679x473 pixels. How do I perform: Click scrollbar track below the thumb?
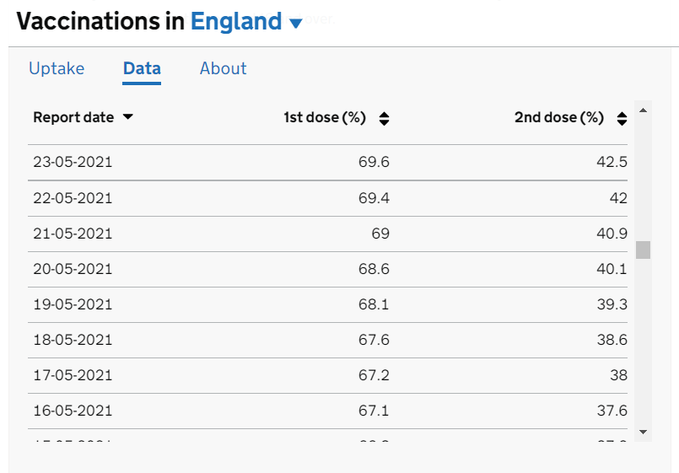pos(643,341)
